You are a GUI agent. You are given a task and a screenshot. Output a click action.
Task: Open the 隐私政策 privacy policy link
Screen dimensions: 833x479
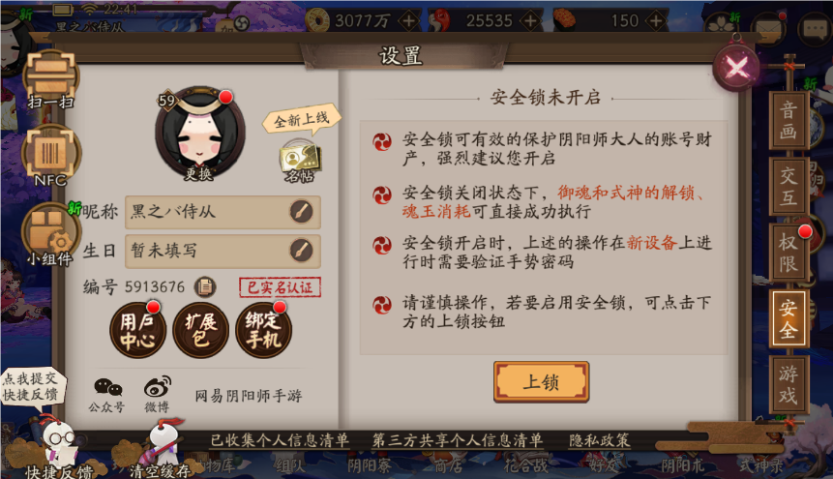point(599,440)
